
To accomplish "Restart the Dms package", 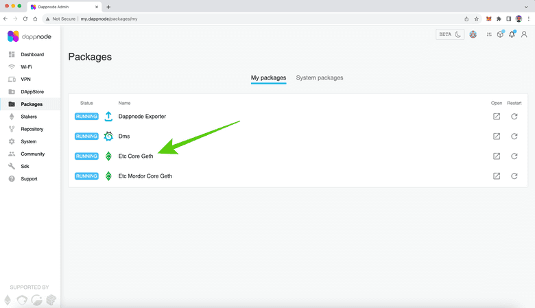I will tap(514, 137).
